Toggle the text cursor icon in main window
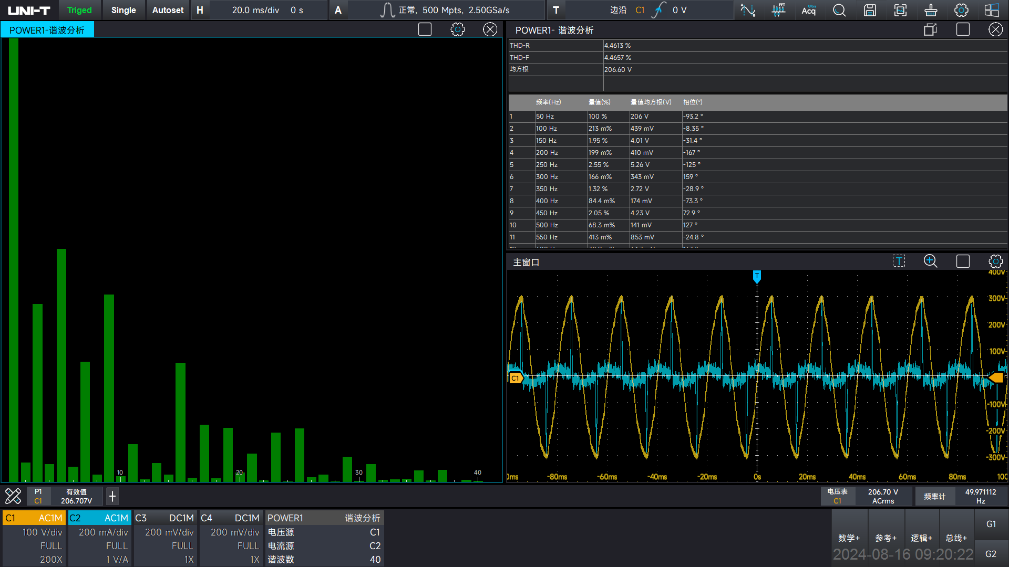This screenshot has height=567, width=1009. point(899,261)
